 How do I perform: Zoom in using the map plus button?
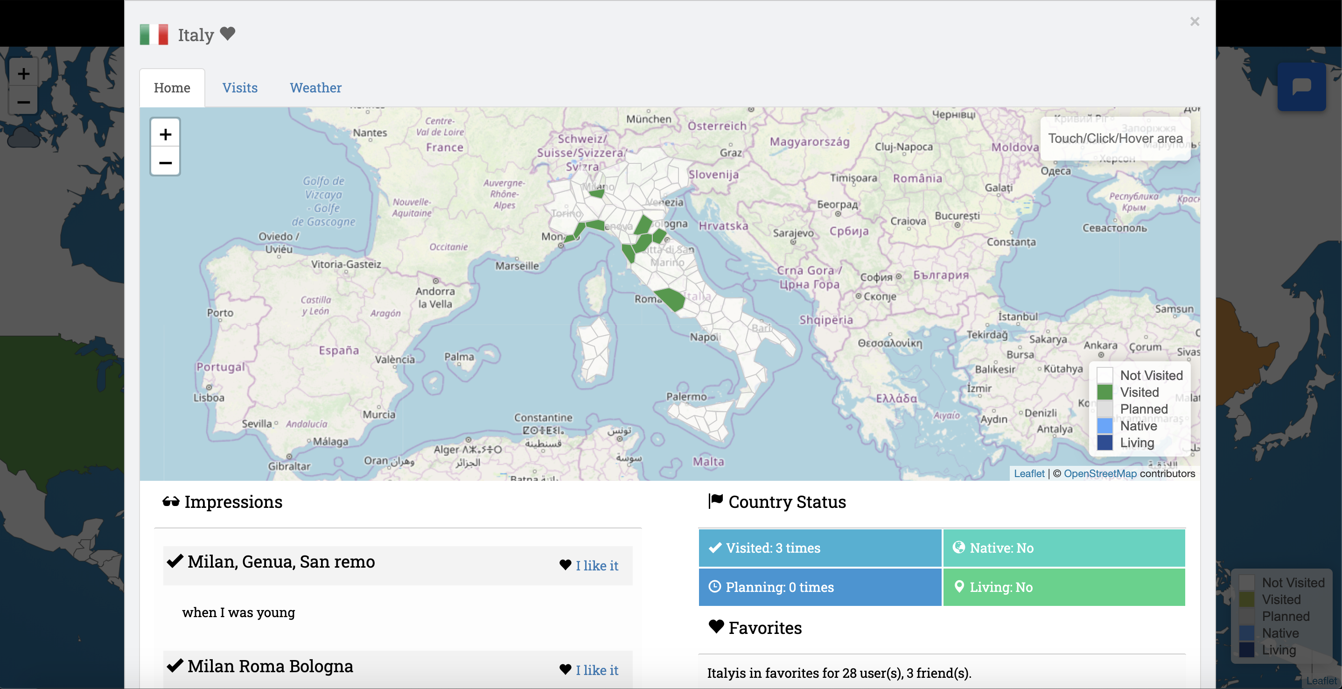coord(165,134)
